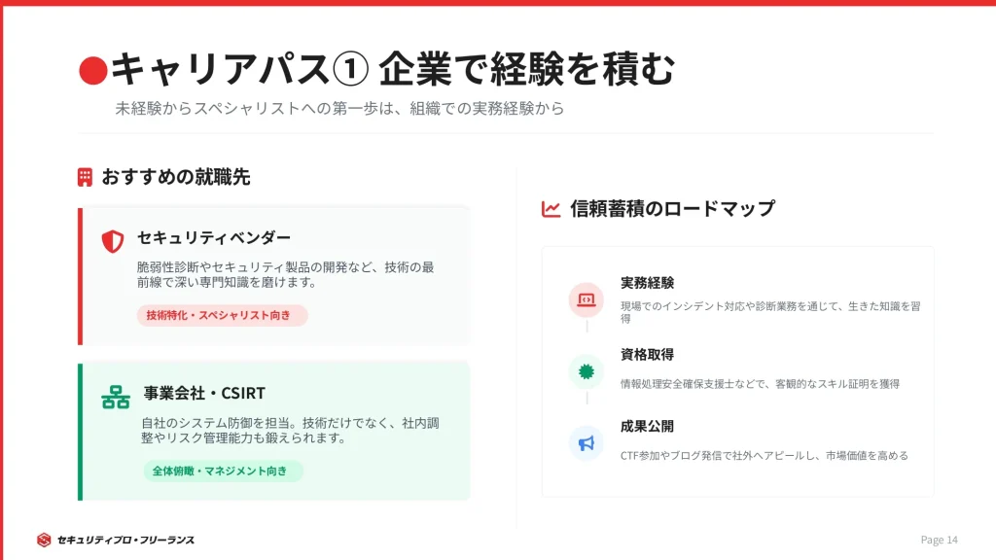Click the red circle bullet beside the title

pyautogui.click(x=92, y=70)
